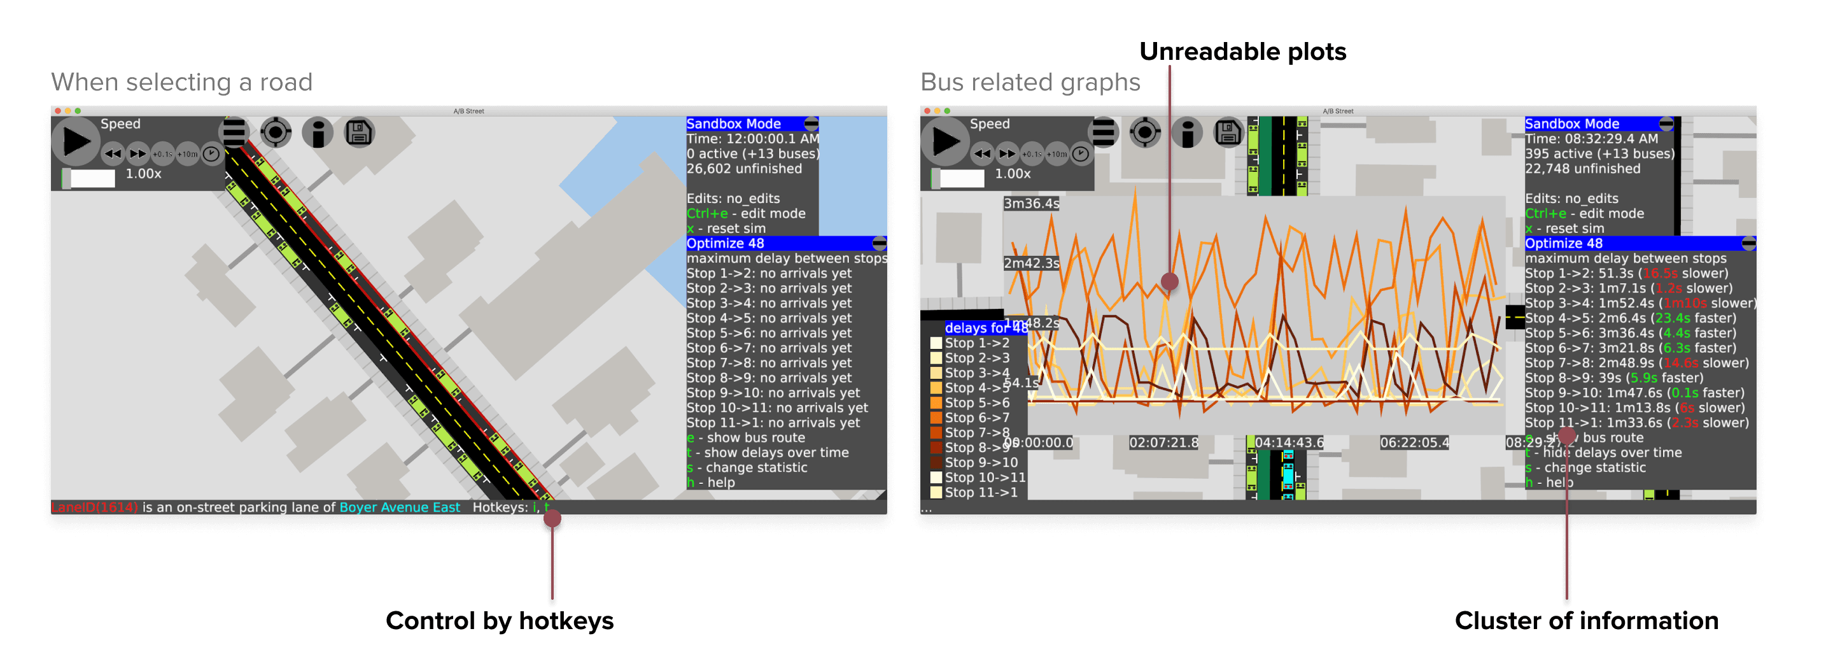
Task: Click 'Stop 11->1: no arrivals yet' in the left screenshot
Action: (x=773, y=423)
